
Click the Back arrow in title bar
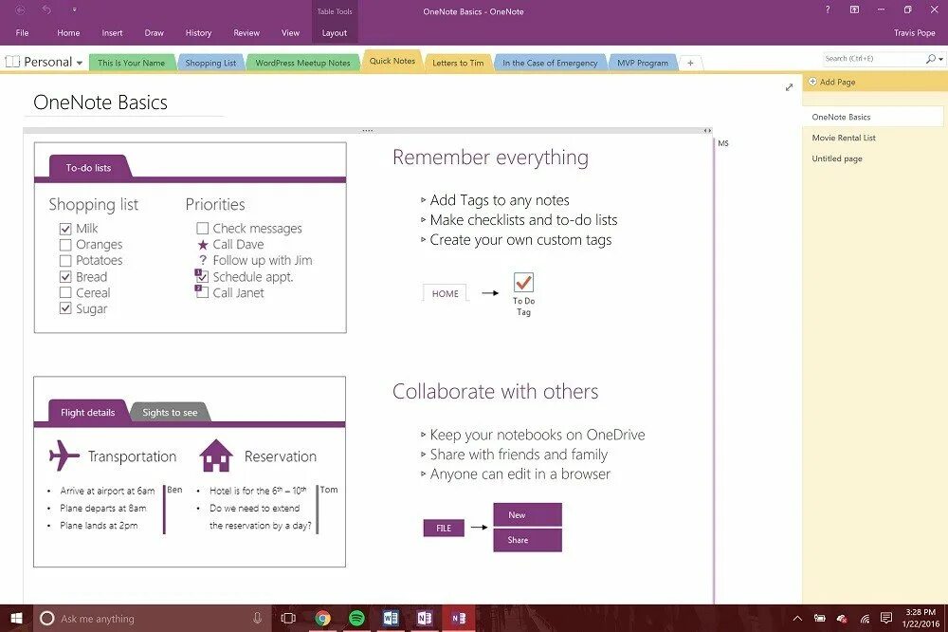20,10
